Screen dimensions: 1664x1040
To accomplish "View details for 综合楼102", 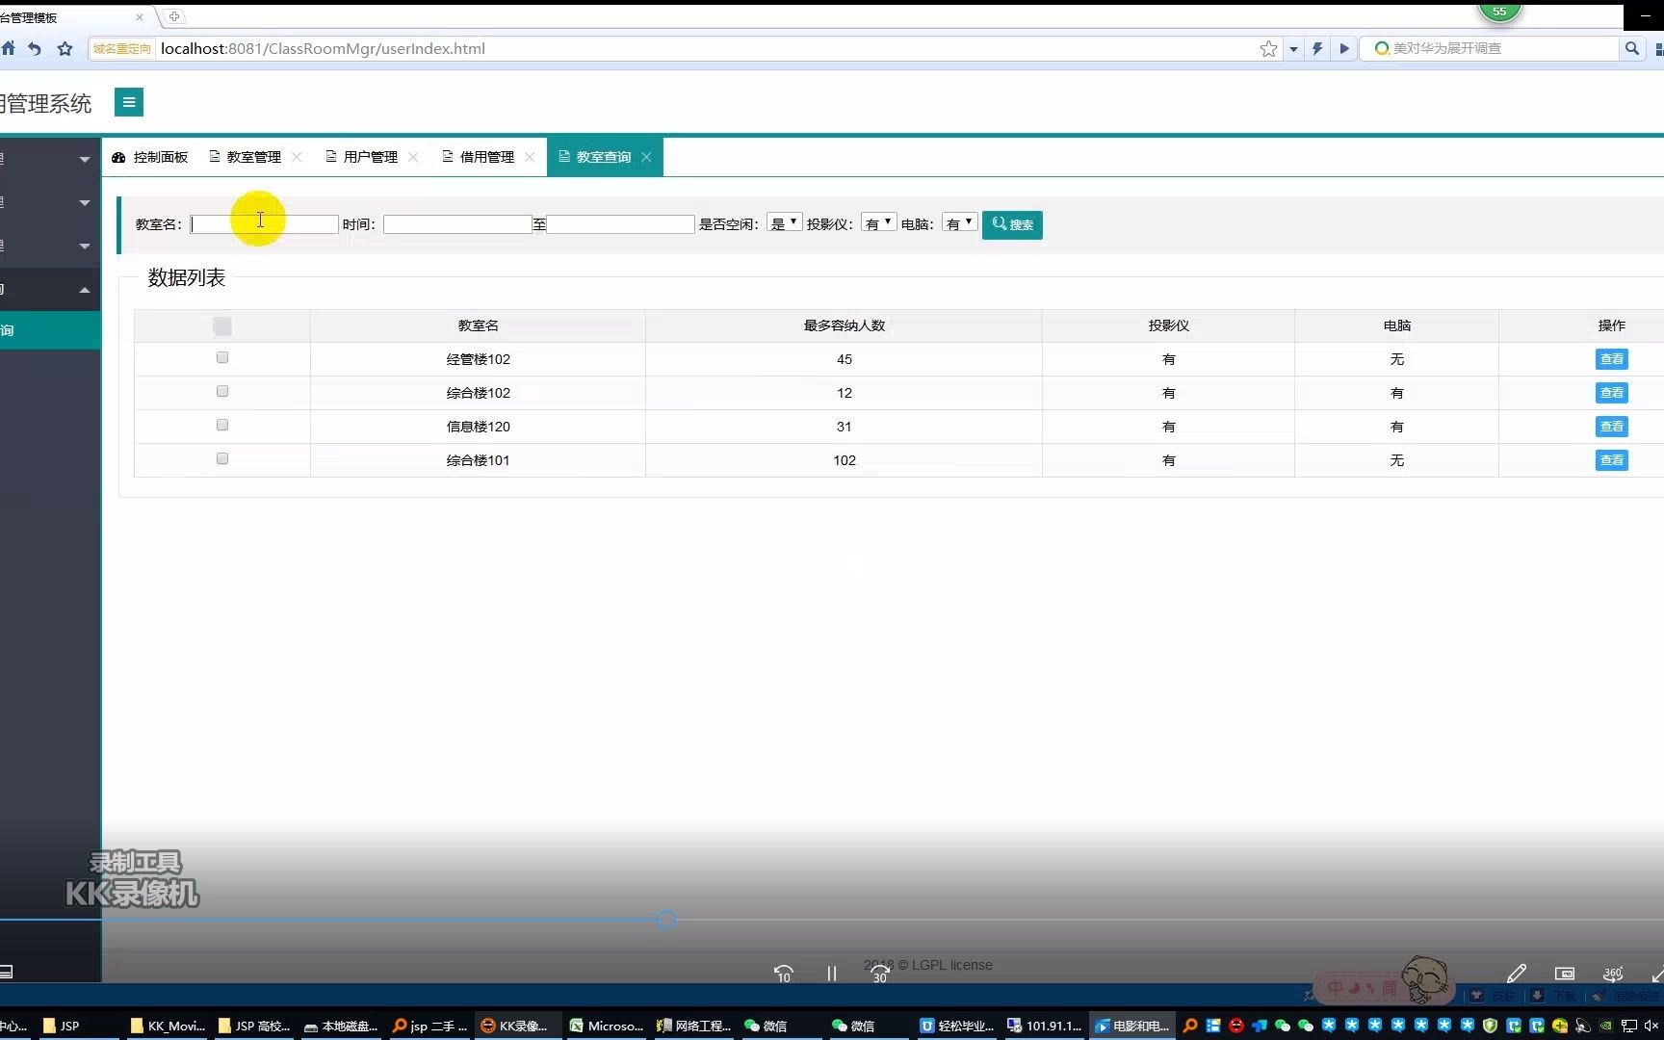I will [1611, 393].
